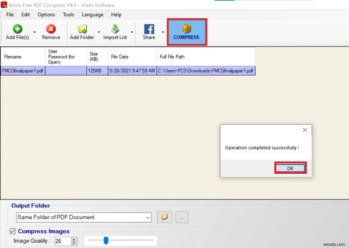Viewport: 349px width, 248px height.
Task: Click the 5/20/2021 9:47:59 AM date cell
Action: pyautogui.click(x=133, y=71)
